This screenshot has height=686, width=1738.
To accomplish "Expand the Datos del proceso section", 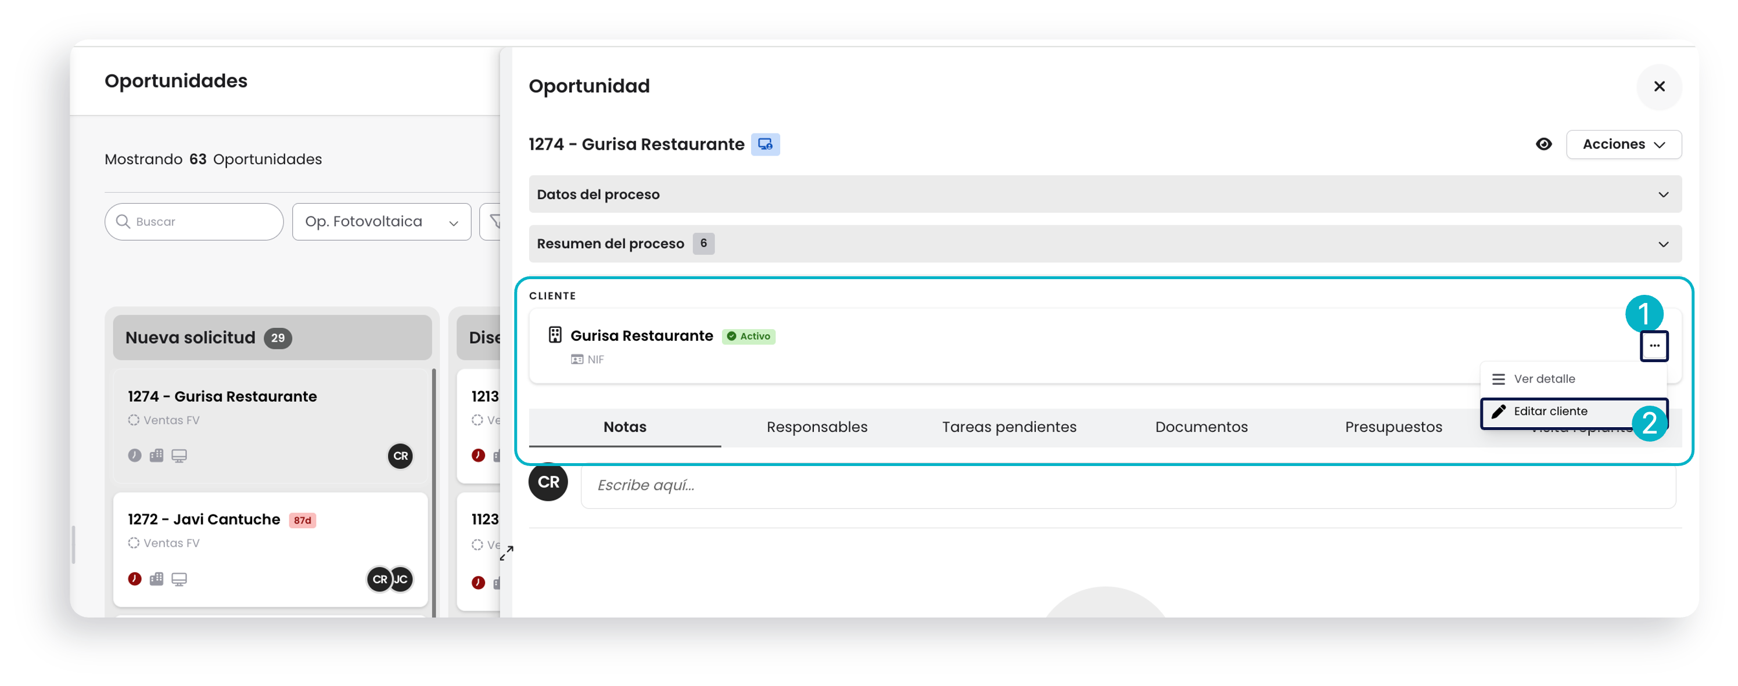I will [1104, 194].
